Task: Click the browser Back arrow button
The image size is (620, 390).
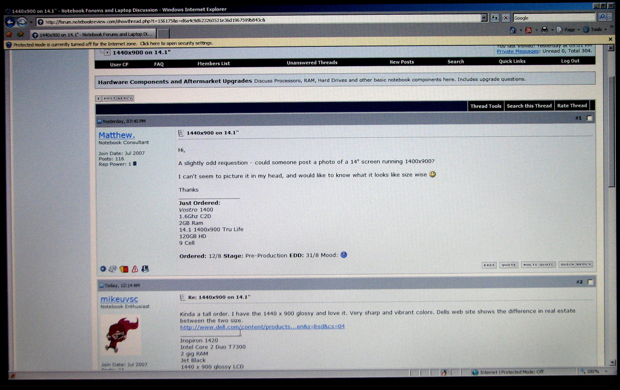Action: pos(10,22)
